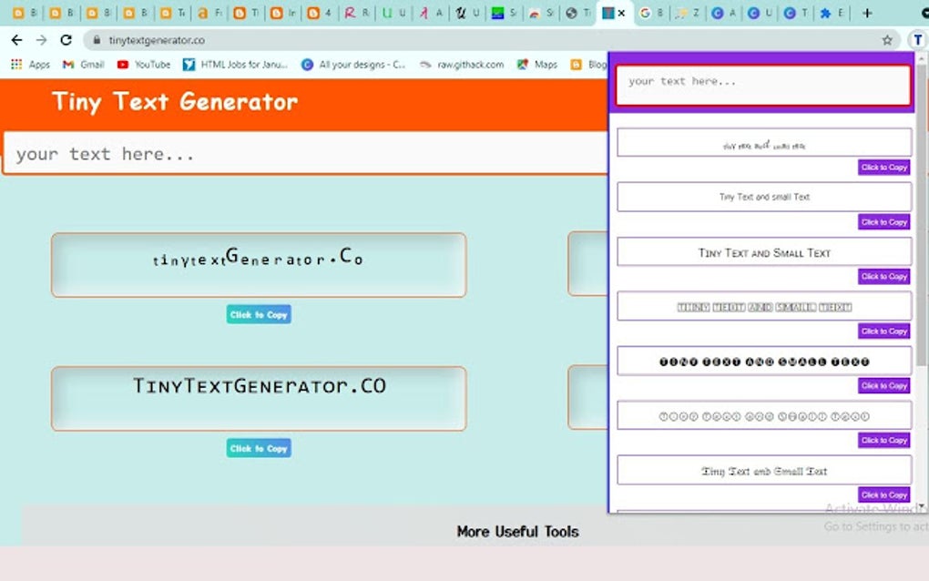Screen dimensions: 929x581
Task: Copy the small caps 'TINY TEXT AND SMALL TEXT'
Action: [883, 277]
